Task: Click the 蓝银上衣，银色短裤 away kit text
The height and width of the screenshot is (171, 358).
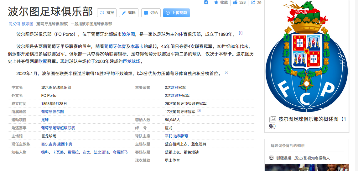Action: pos(182,152)
